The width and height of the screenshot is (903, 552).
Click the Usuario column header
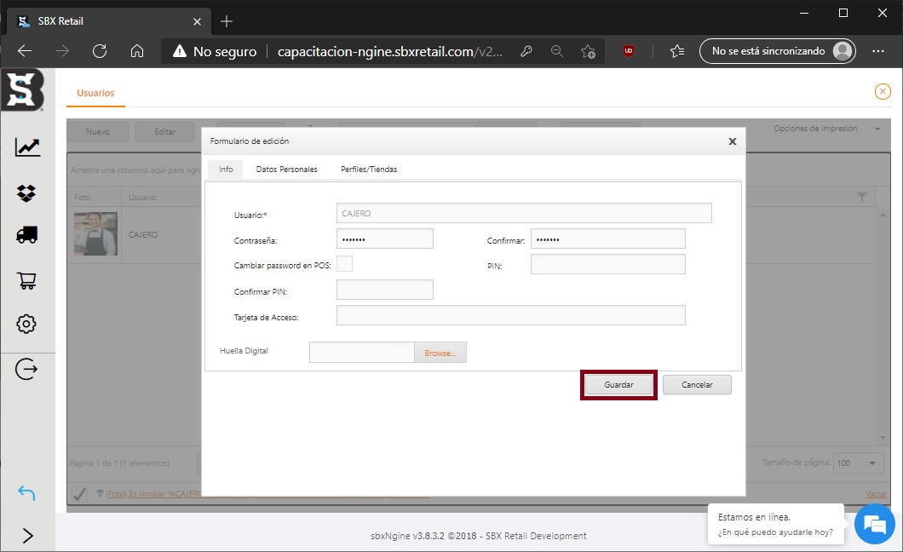tap(161, 198)
